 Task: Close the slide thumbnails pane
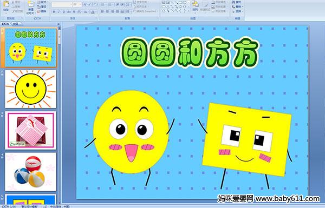[58, 24]
